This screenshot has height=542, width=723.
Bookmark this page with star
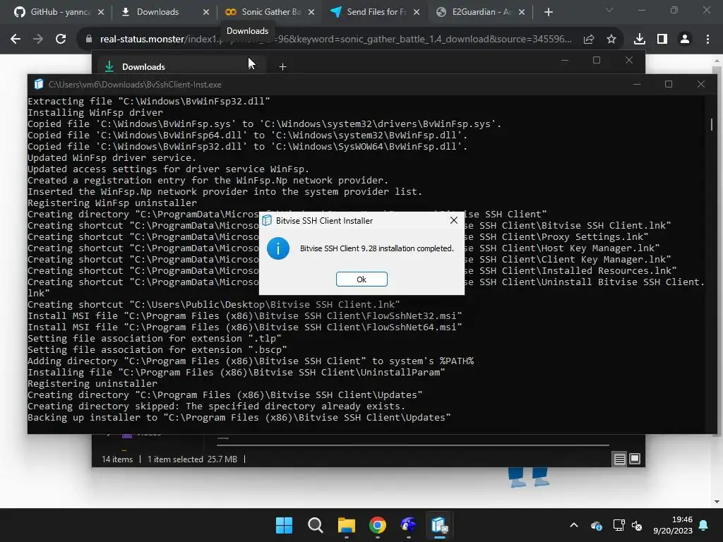(611, 40)
